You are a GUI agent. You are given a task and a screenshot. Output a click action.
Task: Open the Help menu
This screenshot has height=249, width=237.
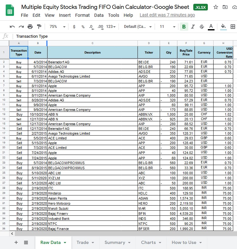pos(128,15)
